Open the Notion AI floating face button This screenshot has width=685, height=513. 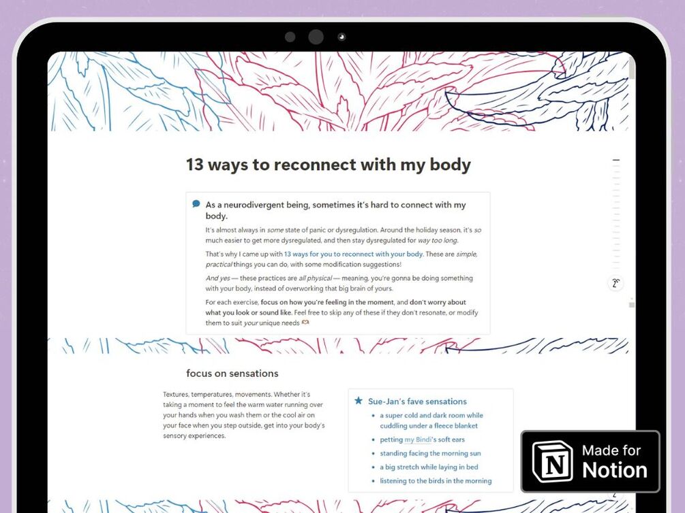click(615, 283)
